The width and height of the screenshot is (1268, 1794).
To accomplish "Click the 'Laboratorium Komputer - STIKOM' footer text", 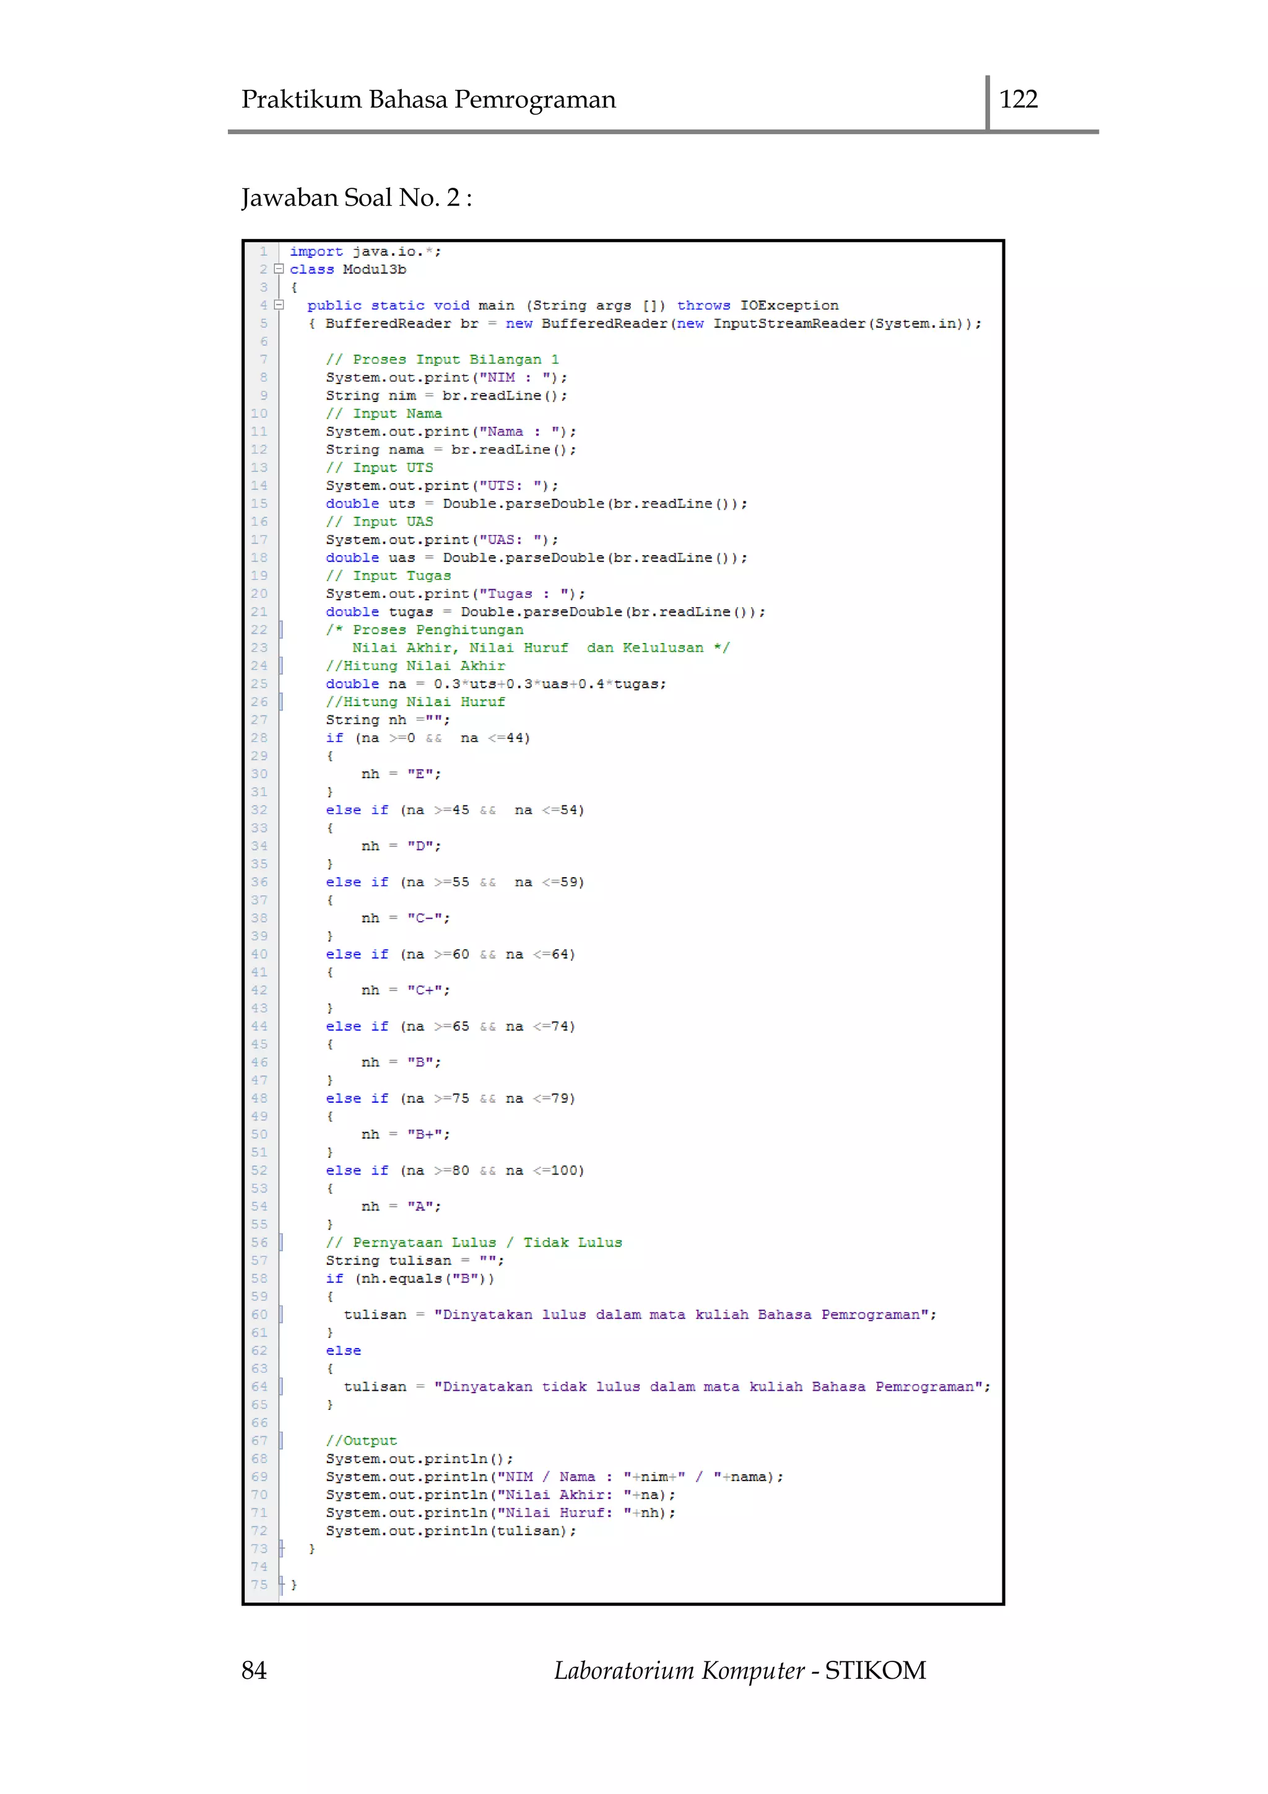I will [739, 1671].
